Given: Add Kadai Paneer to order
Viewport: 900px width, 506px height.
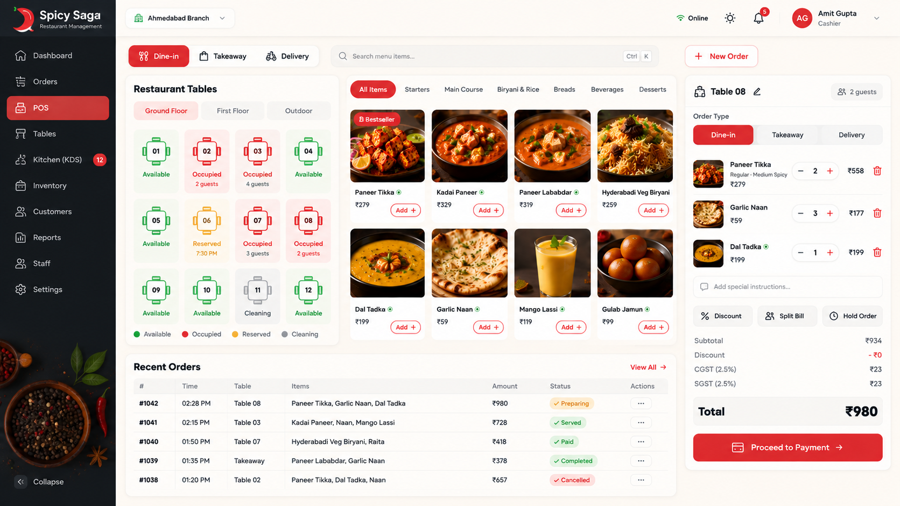Looking at the screenshot, I should point(488,210).
